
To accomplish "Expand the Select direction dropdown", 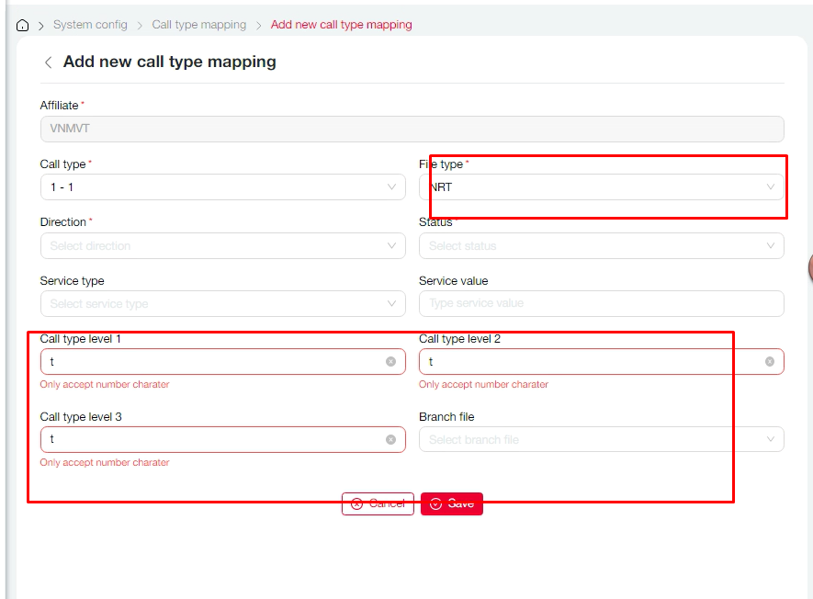I will click(x=222, y=246).
